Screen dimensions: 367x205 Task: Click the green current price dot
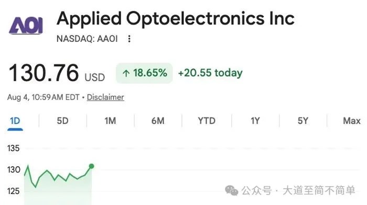92,166
